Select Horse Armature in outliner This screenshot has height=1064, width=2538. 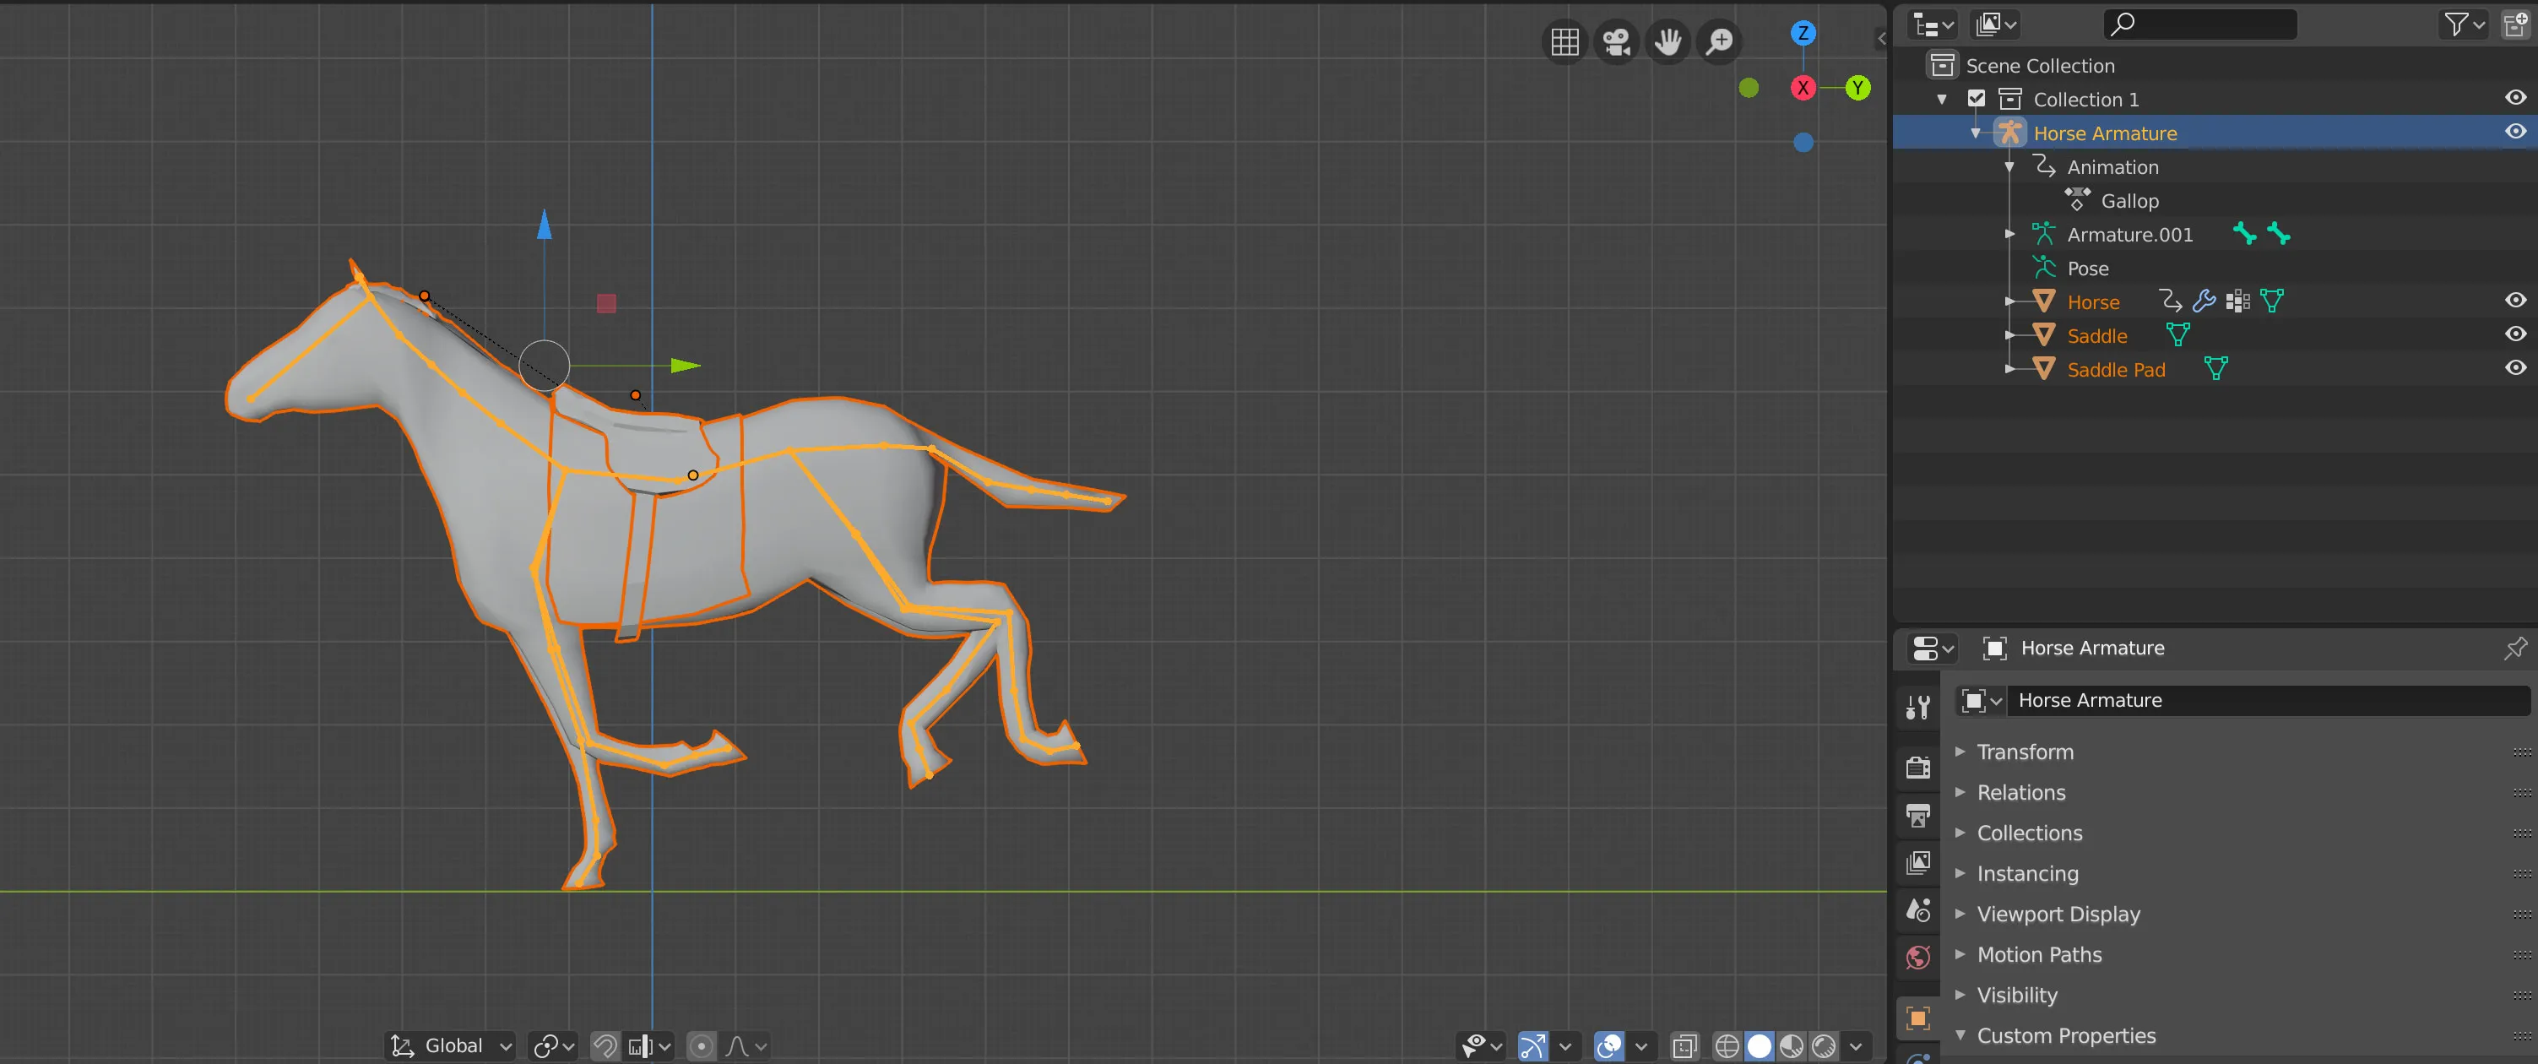click(x=2106, y=133)
